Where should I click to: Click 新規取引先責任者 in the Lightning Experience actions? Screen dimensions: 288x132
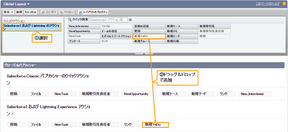point(99,124)
